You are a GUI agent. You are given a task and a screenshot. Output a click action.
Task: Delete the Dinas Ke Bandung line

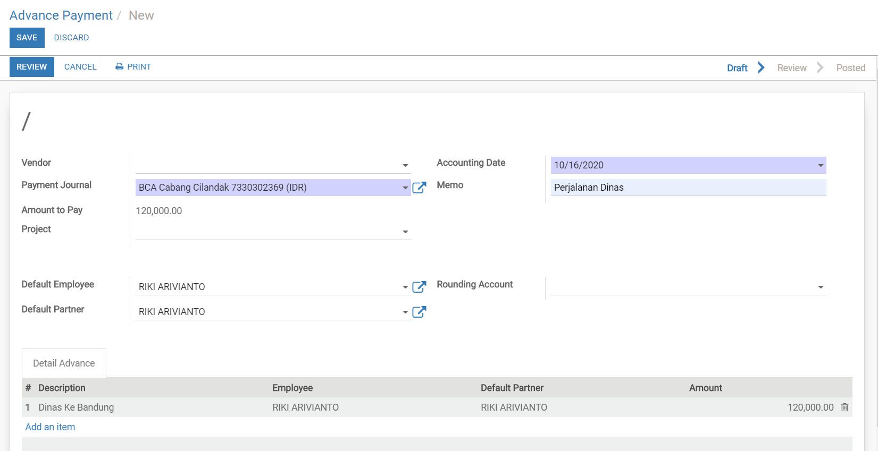tap(844, 407)
